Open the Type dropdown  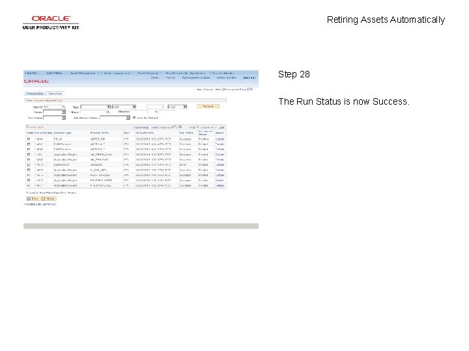(95, 107)
